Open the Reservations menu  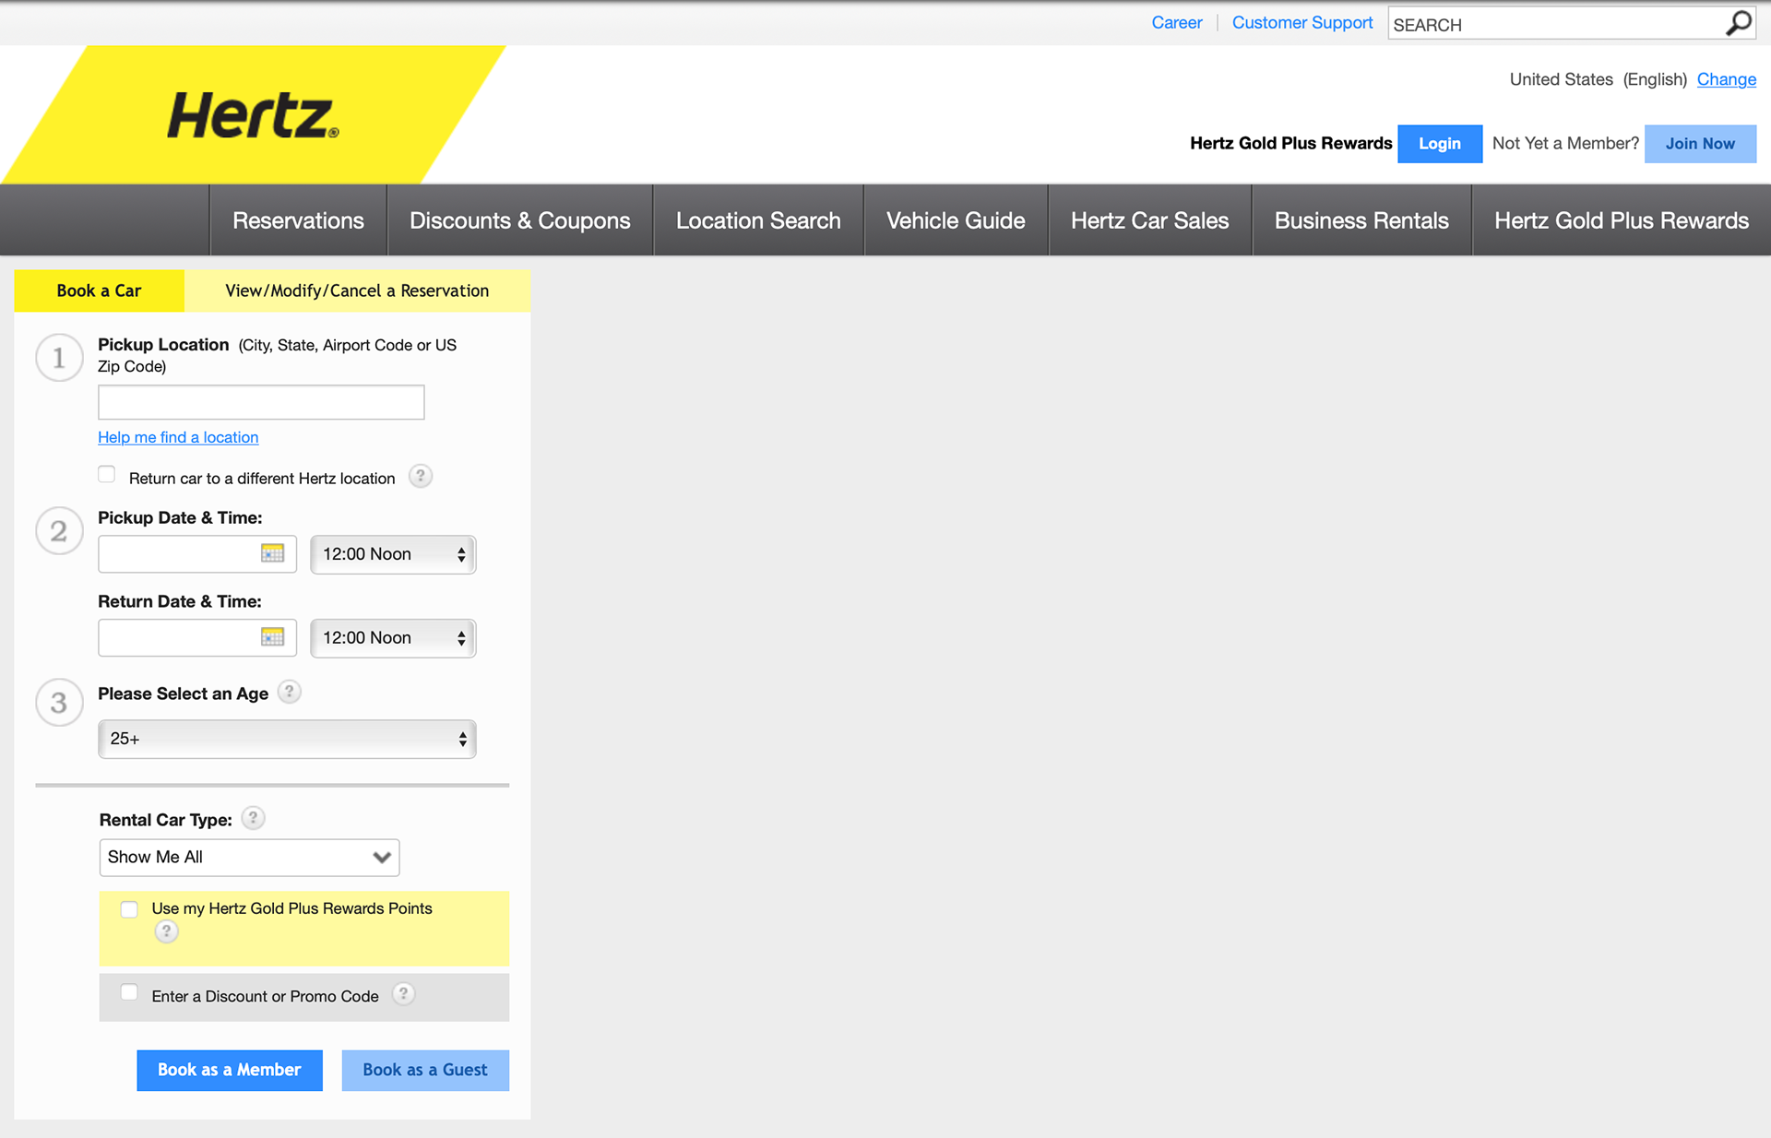(298, 220)
